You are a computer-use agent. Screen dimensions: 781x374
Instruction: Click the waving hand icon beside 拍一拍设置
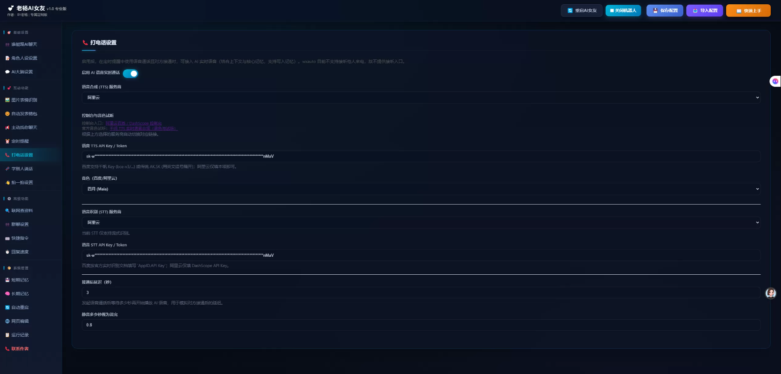pyautogui.click(x=7, y=183)
